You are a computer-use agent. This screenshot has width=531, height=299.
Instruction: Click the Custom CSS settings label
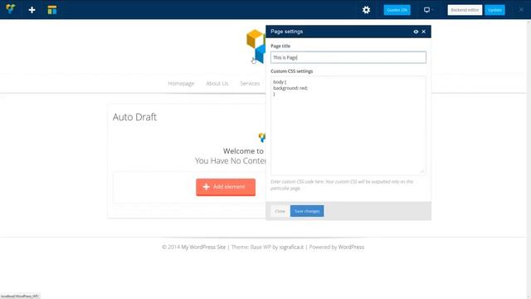(291, 71)
